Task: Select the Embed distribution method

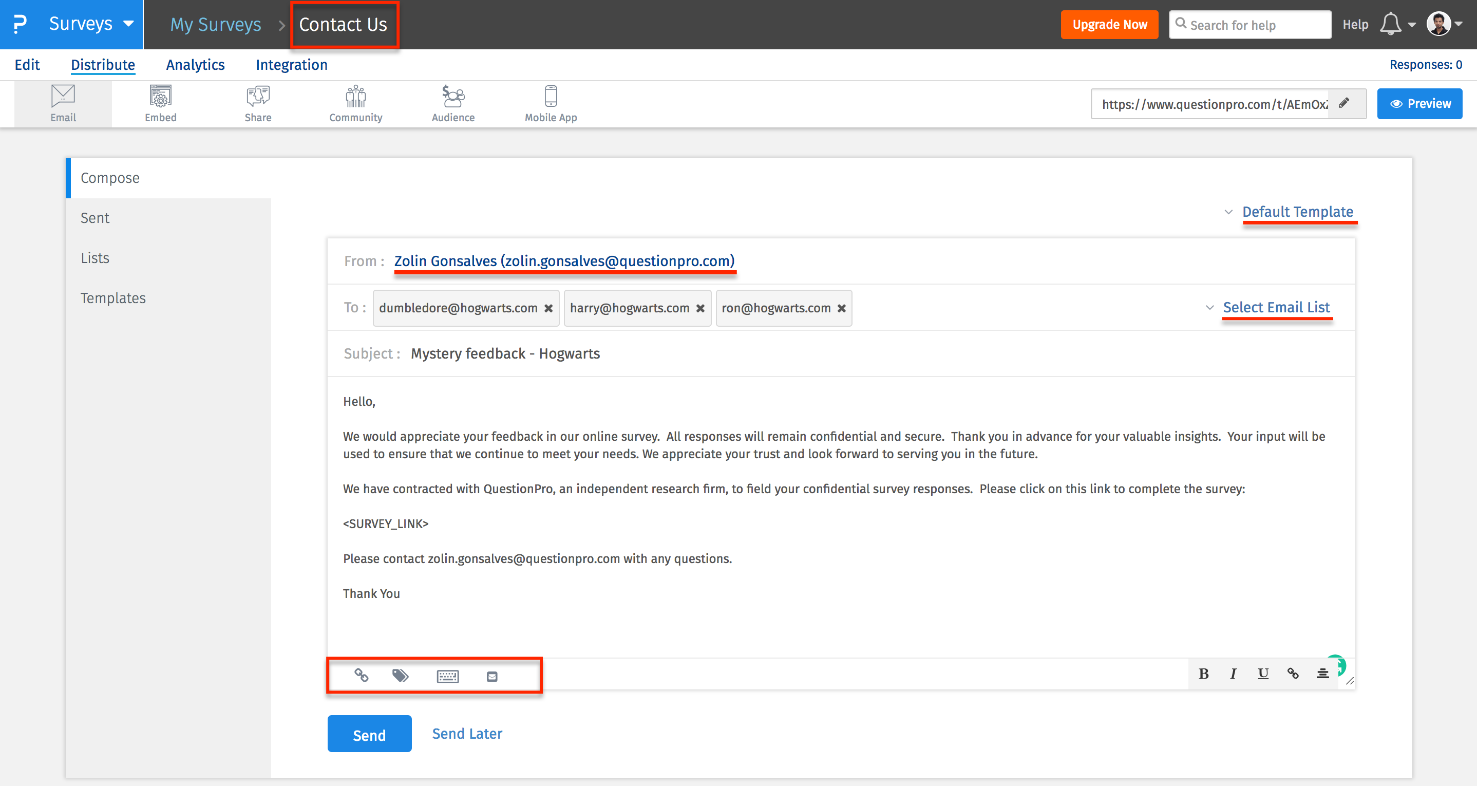Action: click(x=161, y=103)
